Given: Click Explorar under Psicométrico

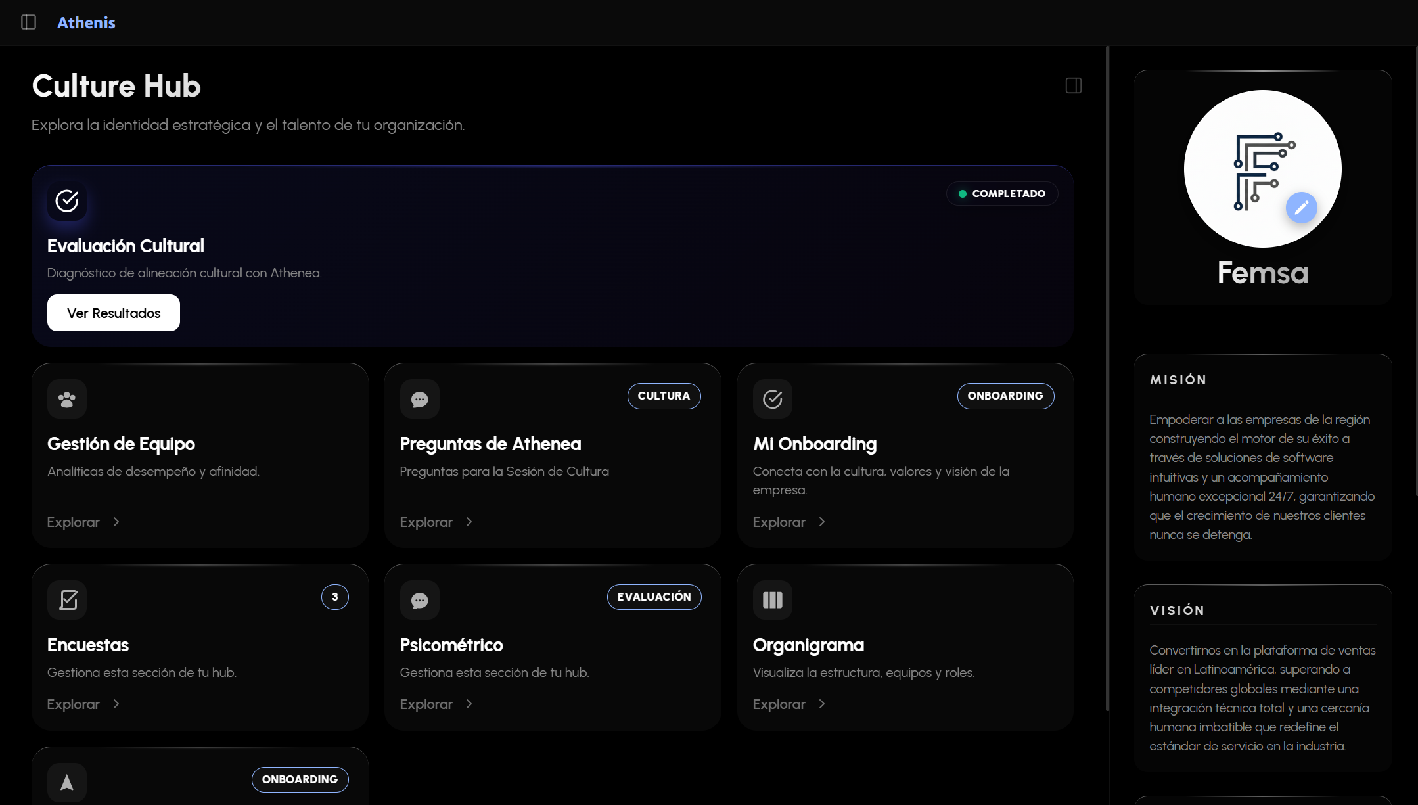Looking at the screenshot, I should coord(426,704).
